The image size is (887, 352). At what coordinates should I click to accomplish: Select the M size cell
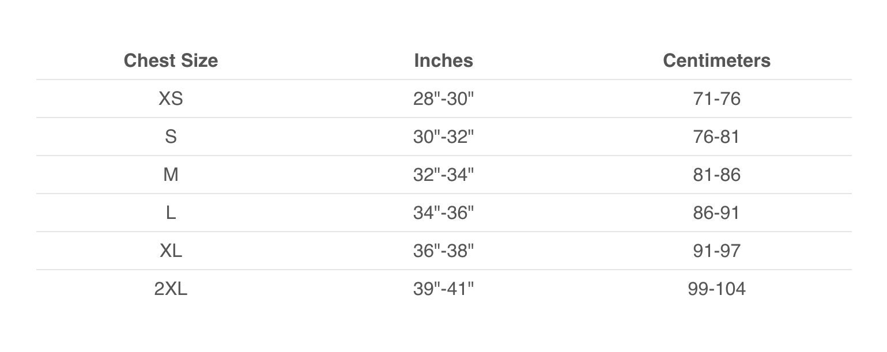click(171, 175)
